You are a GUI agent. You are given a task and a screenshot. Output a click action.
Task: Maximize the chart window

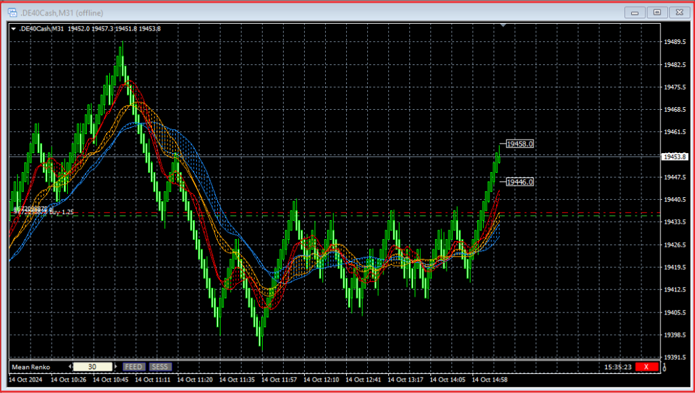pos(656,12)
